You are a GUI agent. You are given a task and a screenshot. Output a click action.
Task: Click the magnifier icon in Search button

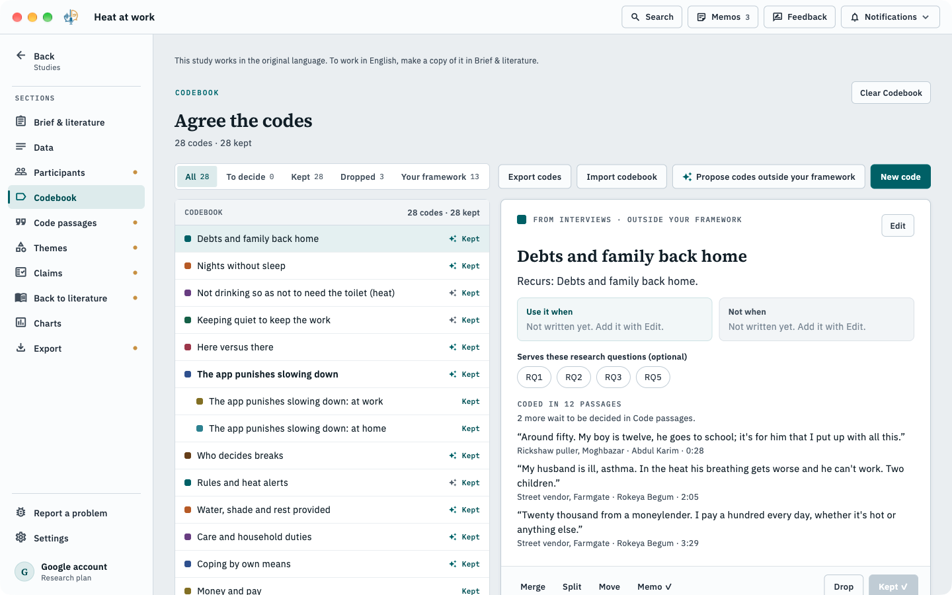coord(635,17)
